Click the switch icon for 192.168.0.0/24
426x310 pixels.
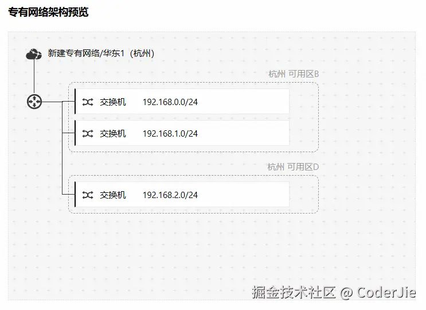coord(88,102)
